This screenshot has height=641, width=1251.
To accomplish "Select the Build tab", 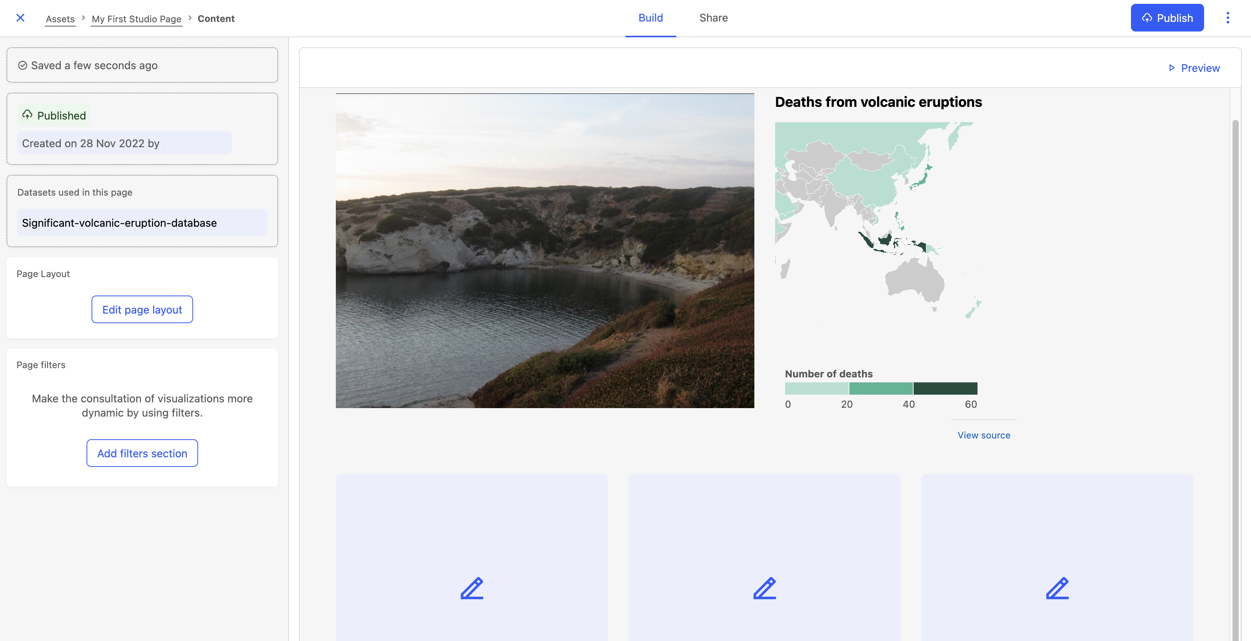I will coord(650,18).
